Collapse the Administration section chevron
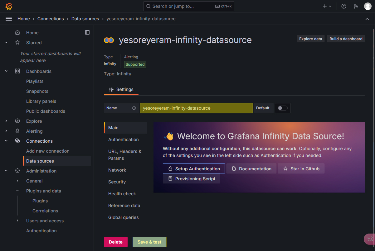The width and height of the screenshot is (375, 251). 6,171
